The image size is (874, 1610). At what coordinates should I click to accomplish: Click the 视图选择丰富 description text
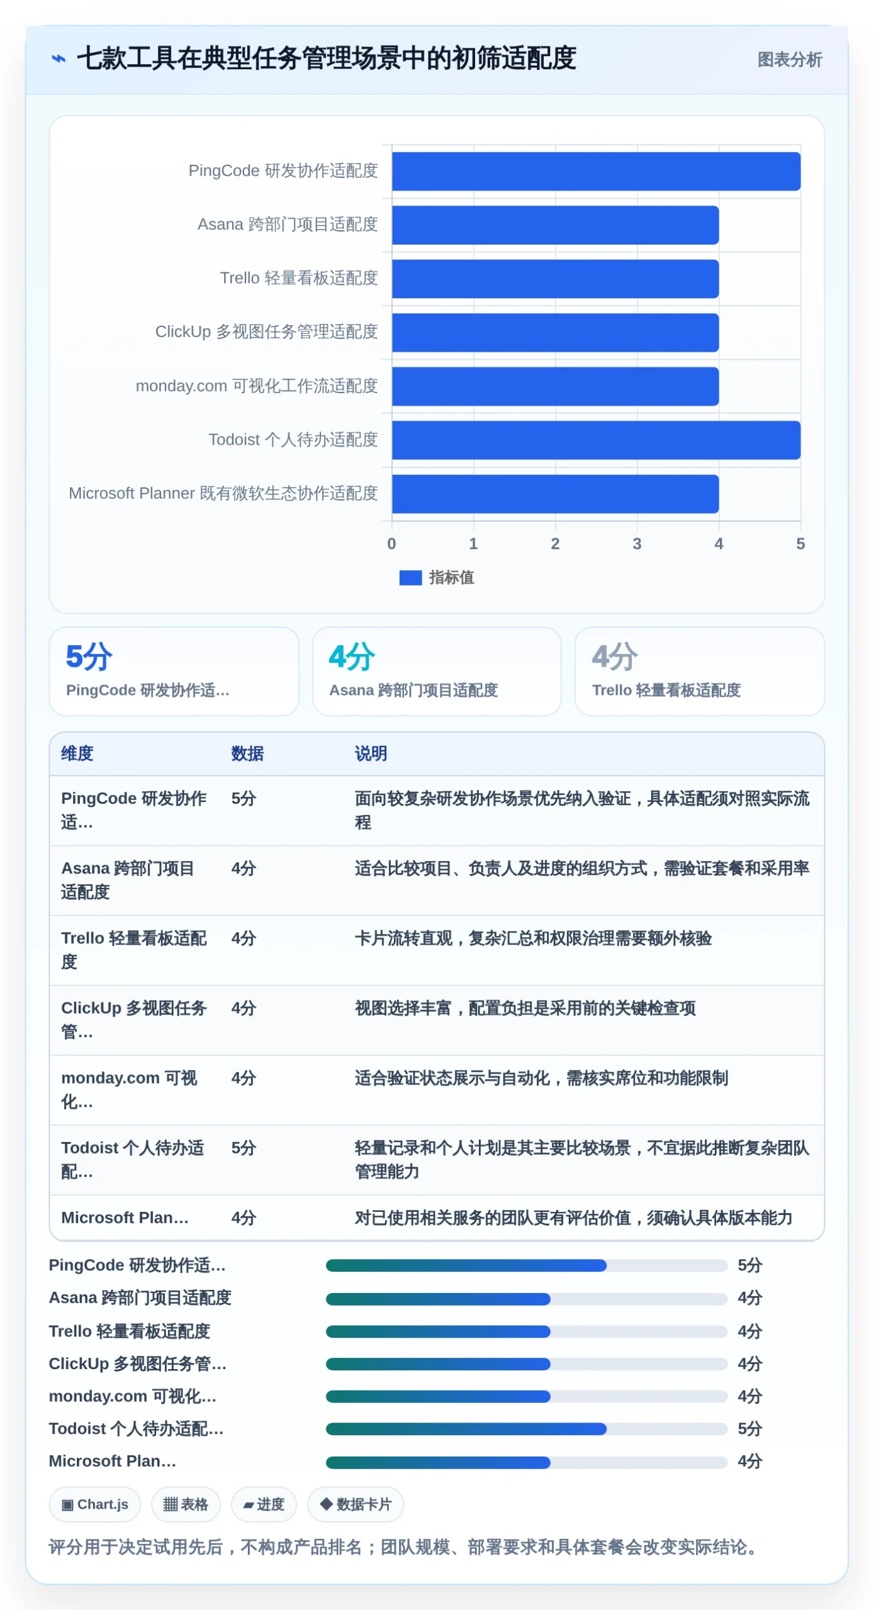525,1008
